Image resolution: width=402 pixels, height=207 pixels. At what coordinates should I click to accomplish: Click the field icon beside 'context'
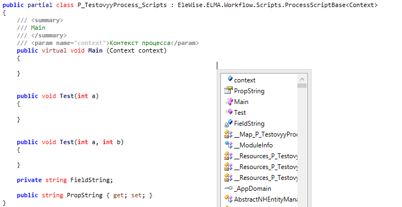coord(230,79)
